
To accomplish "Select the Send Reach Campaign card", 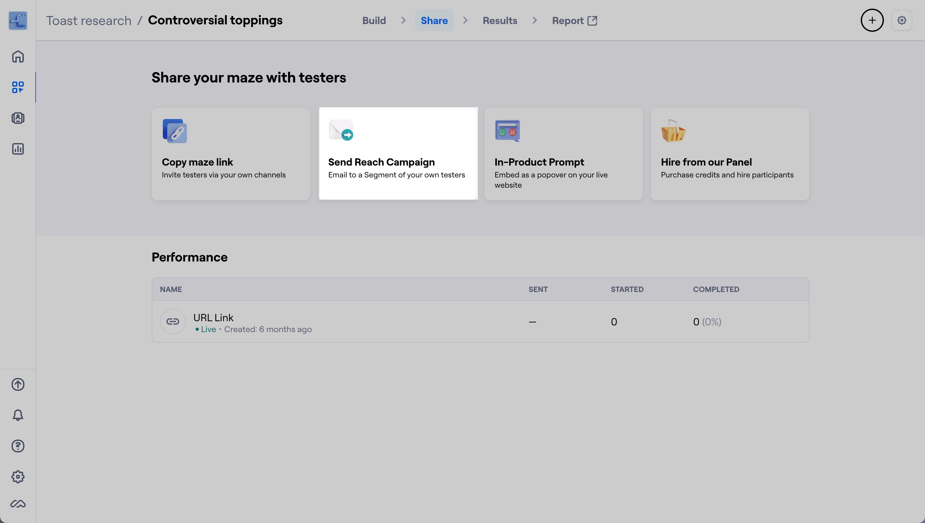I will (398, 154).
